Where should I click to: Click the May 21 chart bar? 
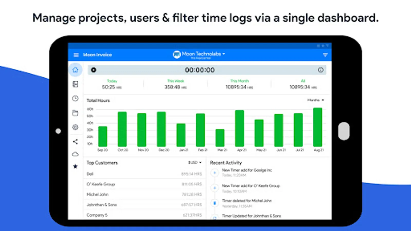(259, 133)
